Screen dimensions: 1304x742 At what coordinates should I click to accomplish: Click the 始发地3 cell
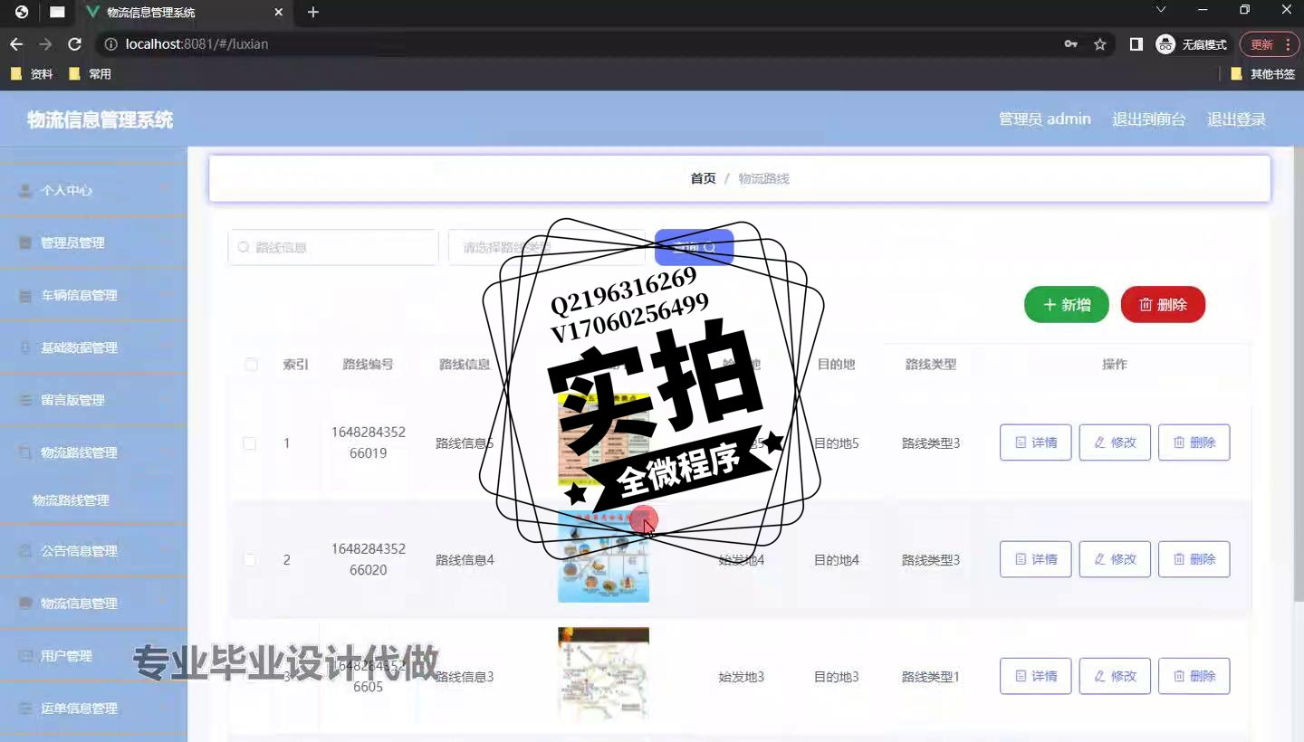[x=742, y=677]
